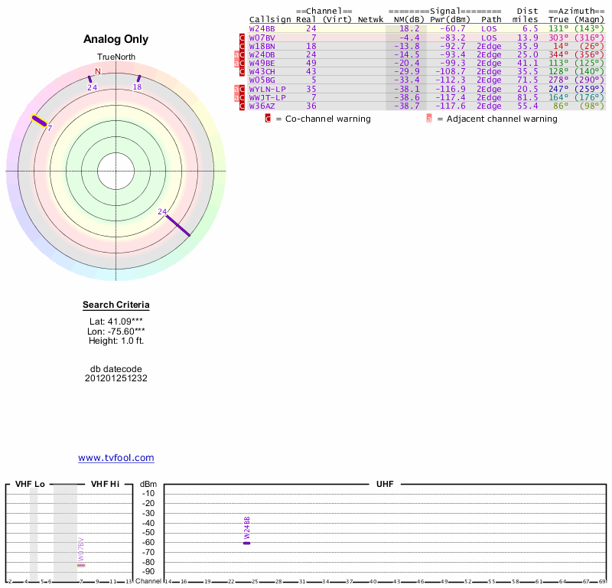The width and height of the screenshot is (612, 588).
Task: Click the W05BG callsign entry
Action: (262, 80)
